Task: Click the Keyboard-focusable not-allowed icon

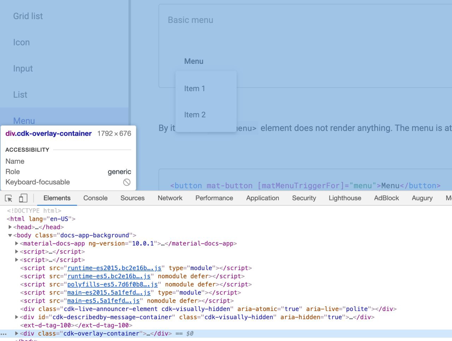Action: (x=127, y=182)
